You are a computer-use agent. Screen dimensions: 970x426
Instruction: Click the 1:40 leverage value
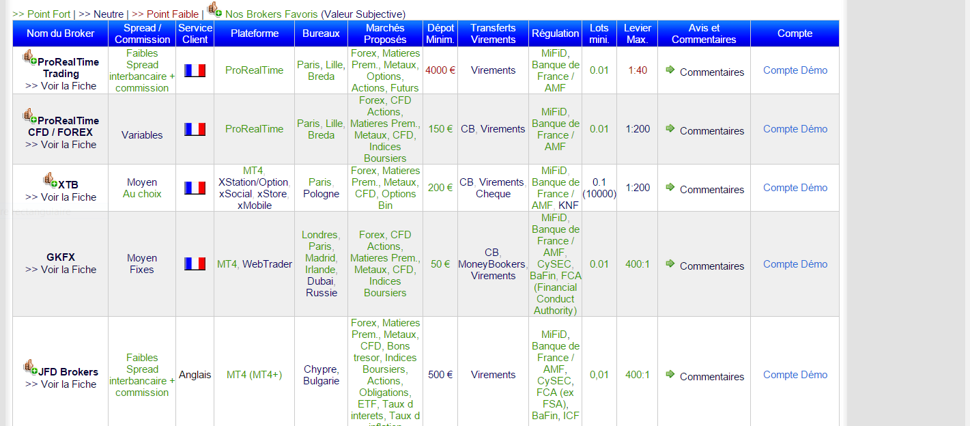pos(638,70)
